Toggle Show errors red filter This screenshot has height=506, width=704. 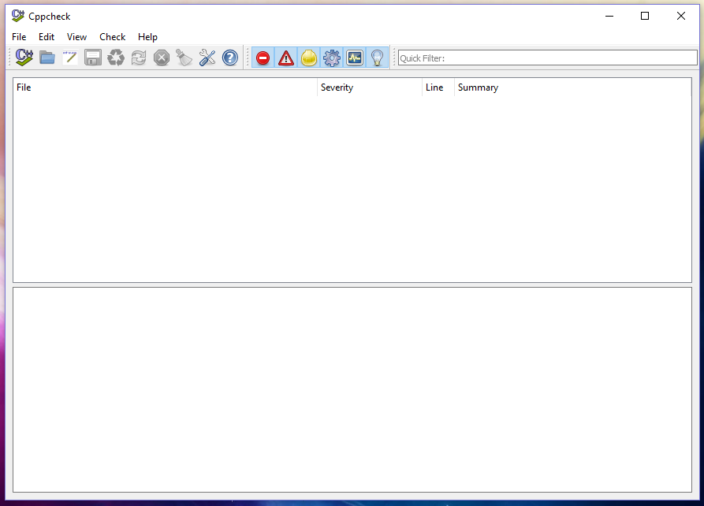point(263,58)
